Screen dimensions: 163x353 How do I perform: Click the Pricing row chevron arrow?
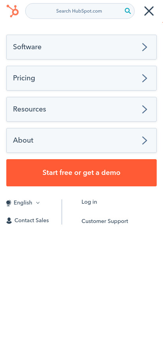(144, 78)
